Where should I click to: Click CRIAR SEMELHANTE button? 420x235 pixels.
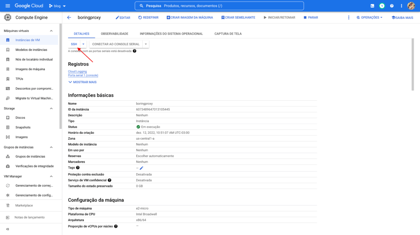click(x=238, y=17)
